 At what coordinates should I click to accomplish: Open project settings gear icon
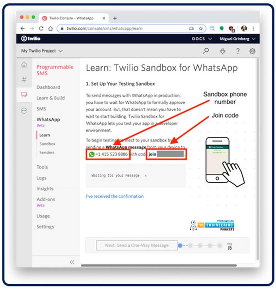point(252,51)
